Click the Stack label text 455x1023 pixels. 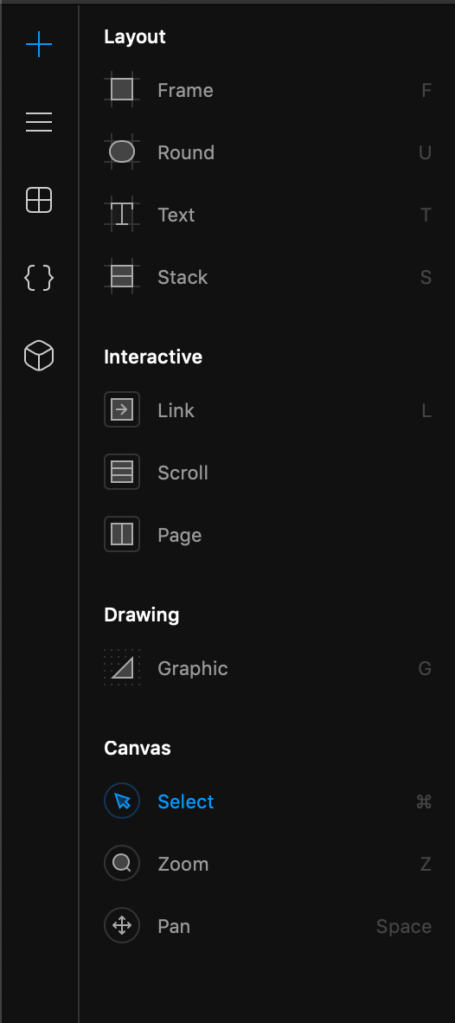point(183,277)
